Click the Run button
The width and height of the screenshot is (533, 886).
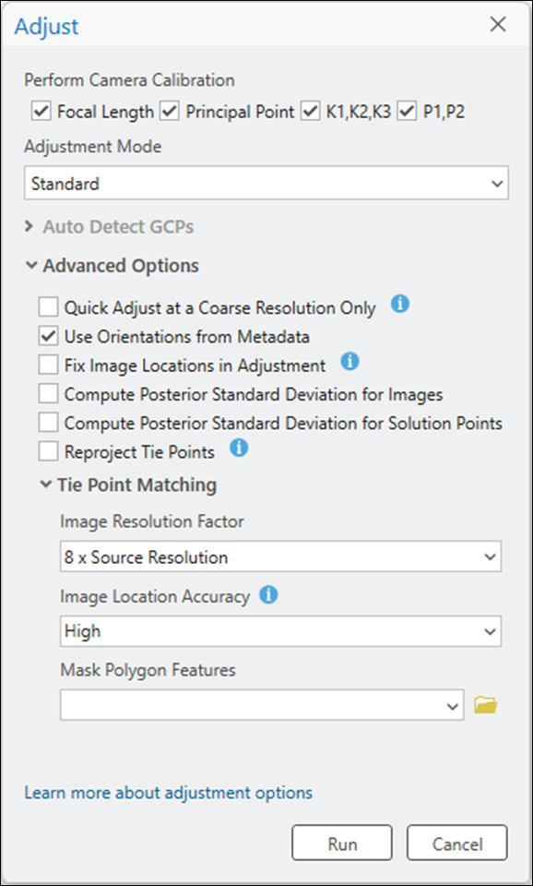[x=342, y=843]
